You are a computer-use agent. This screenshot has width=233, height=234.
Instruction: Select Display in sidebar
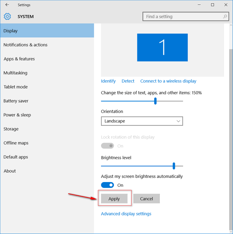click(47, 31)
